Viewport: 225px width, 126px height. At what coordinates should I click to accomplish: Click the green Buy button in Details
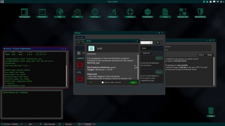click(x=133, y=83)
